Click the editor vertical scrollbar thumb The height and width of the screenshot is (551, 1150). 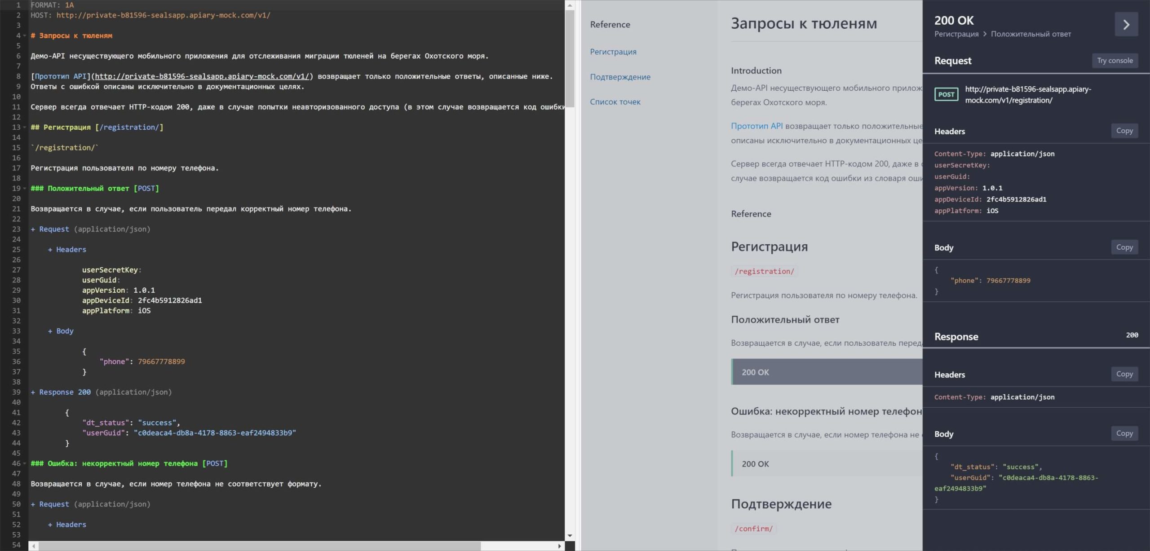[570, 58]
